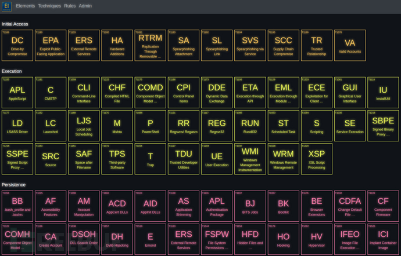Select the CLI Command-Line Interface tile

coord(84,93)
